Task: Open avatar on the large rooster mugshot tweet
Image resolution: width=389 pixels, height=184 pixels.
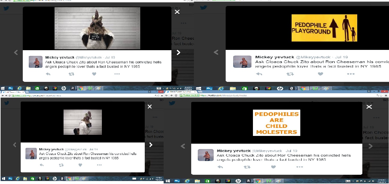Action: pos(36,62)
